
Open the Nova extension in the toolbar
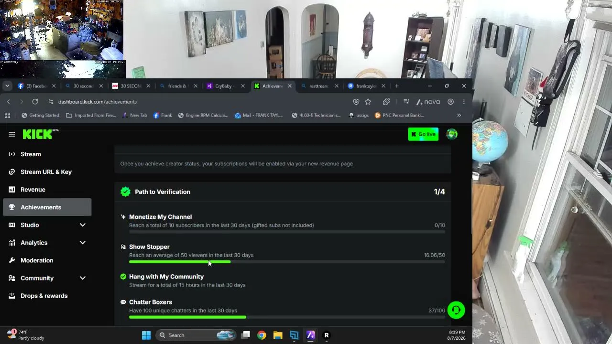coord(428,102)
